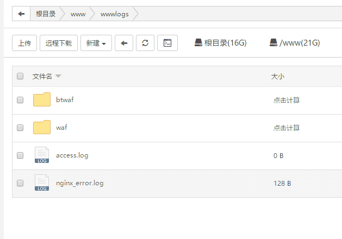Image resolution: width=342 pixels, height=239 pixels.
Task: Go to www in breadcrumb path
Action: pos(78,14)
